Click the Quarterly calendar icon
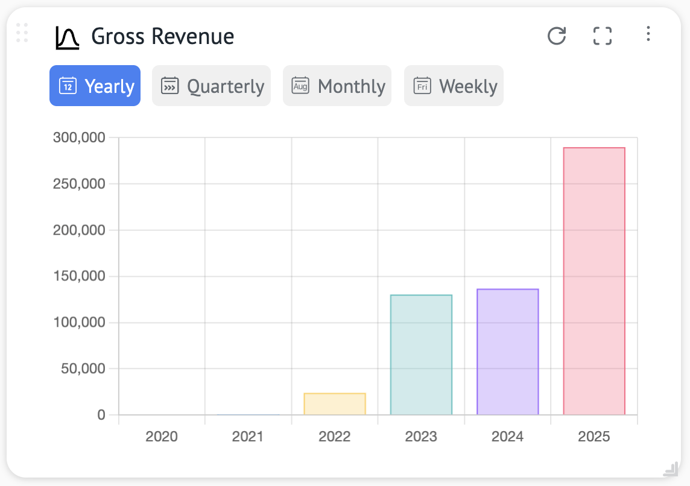Screen dimensions: 690x486 [170, 86]
